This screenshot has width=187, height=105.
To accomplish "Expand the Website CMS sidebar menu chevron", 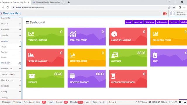I will click(20, 69).
